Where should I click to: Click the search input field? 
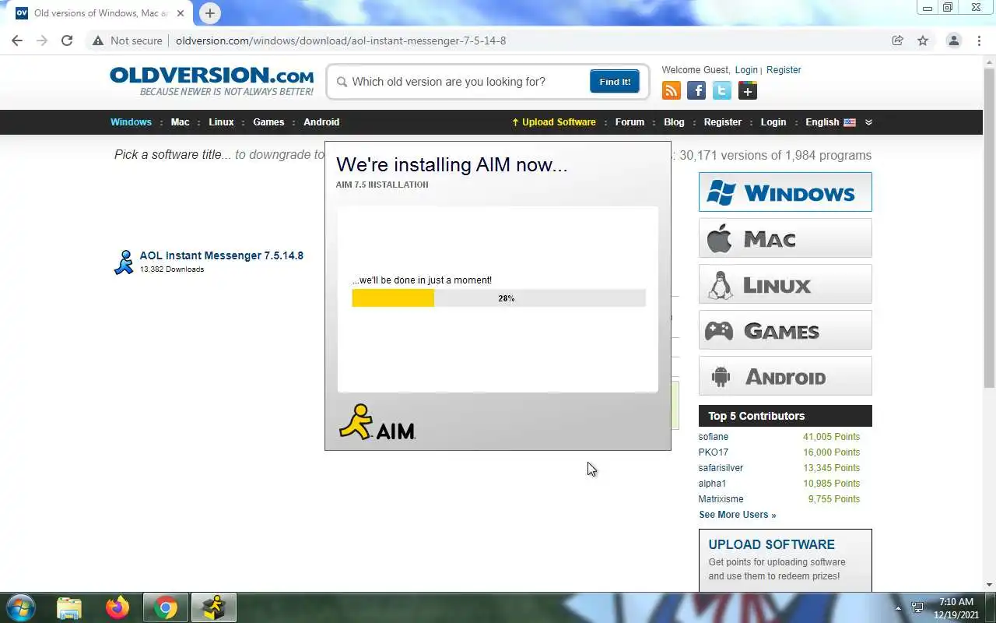467,82
